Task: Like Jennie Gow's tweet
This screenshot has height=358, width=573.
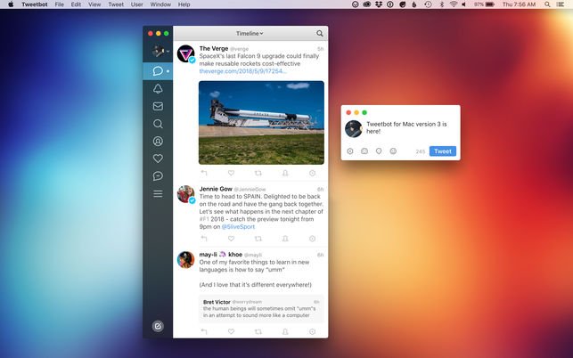Action: 231,239
